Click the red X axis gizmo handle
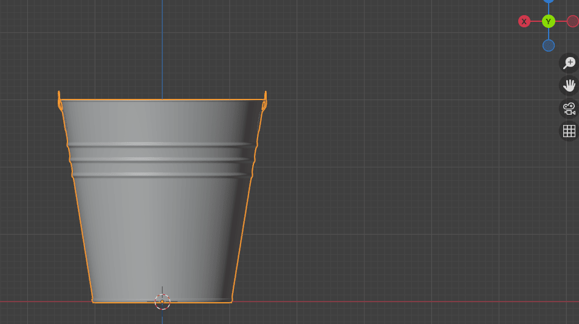The width and height of the screenshot is (579, 324). point(524,21)
